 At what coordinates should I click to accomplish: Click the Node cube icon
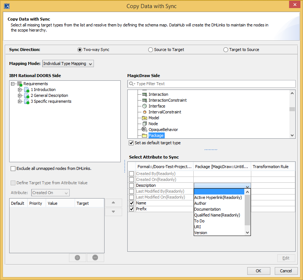coord(145,124)
